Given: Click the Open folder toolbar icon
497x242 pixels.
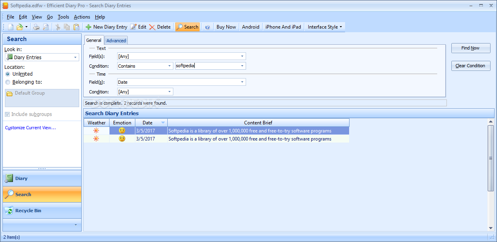Looking at the screenshot, I should [19, 27].
